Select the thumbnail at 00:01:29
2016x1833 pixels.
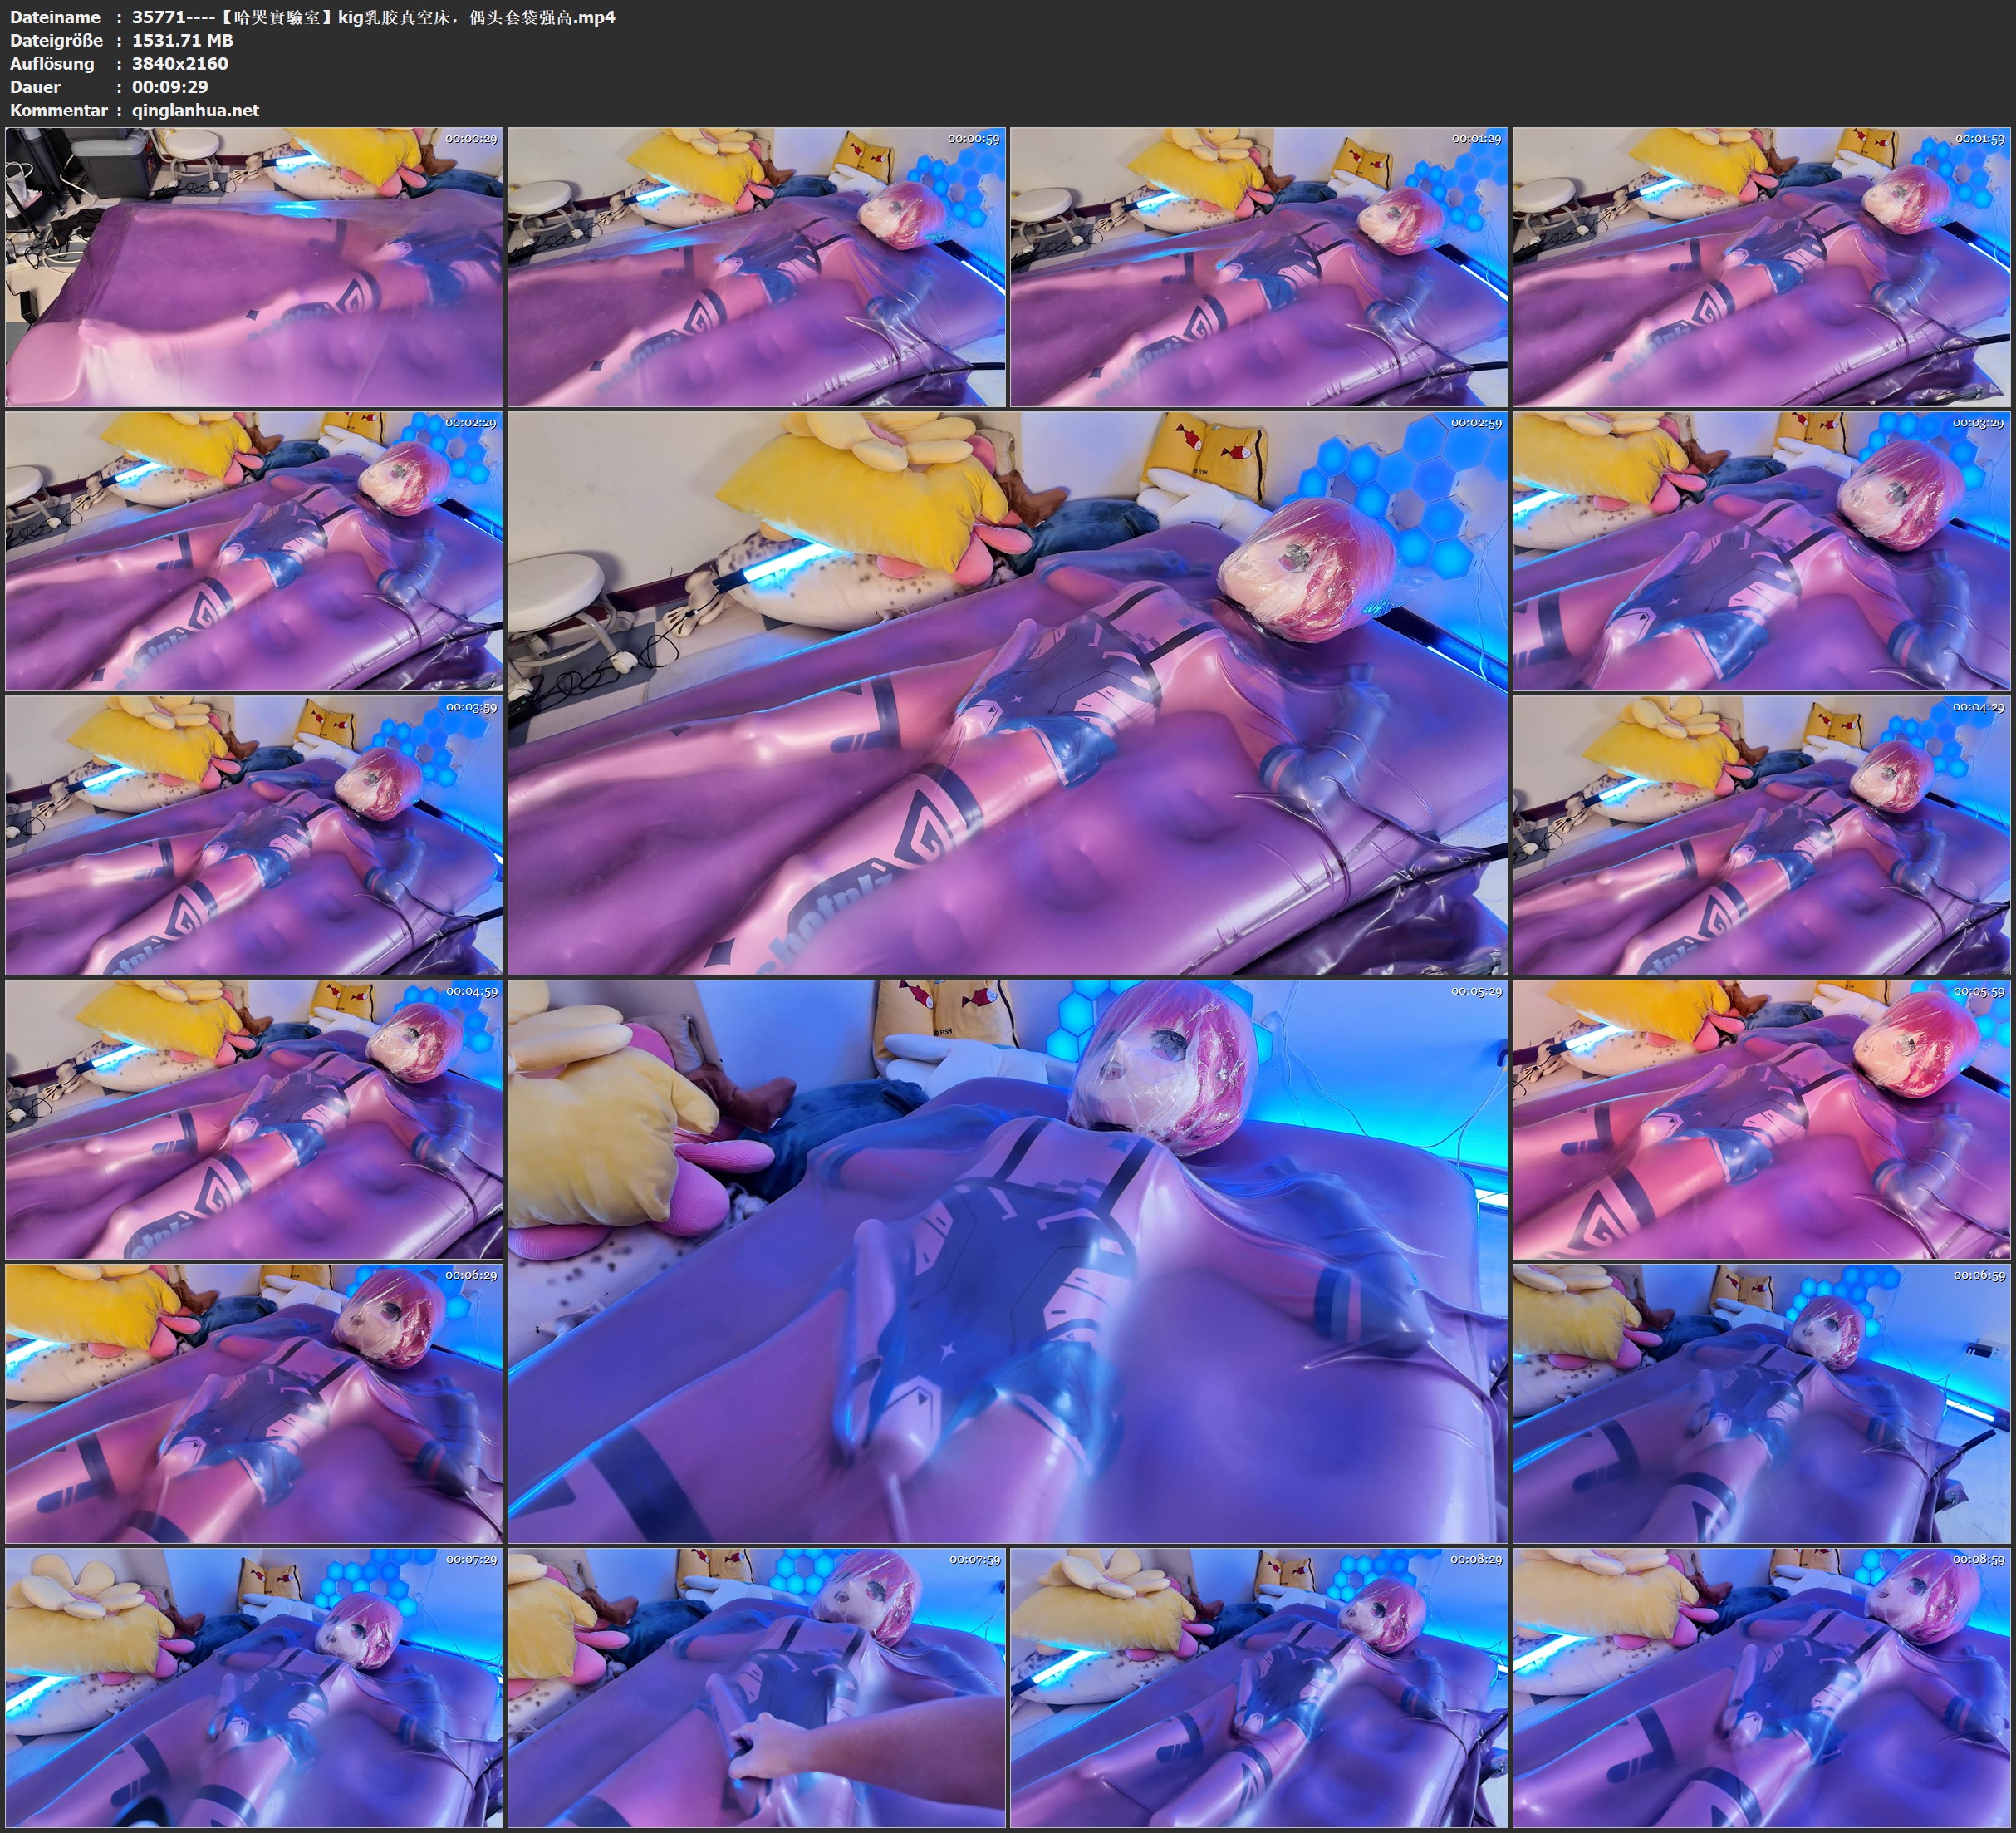click(1259, 266)
